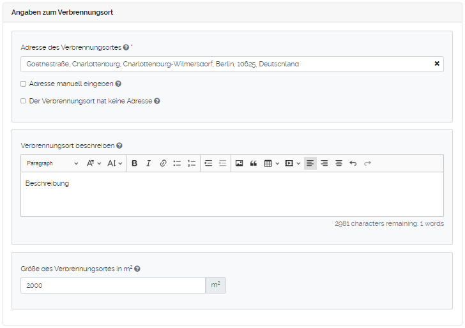Screen dimensions: 465x328
Task: Create a numbered list
Action: click(x=192, y=163)
